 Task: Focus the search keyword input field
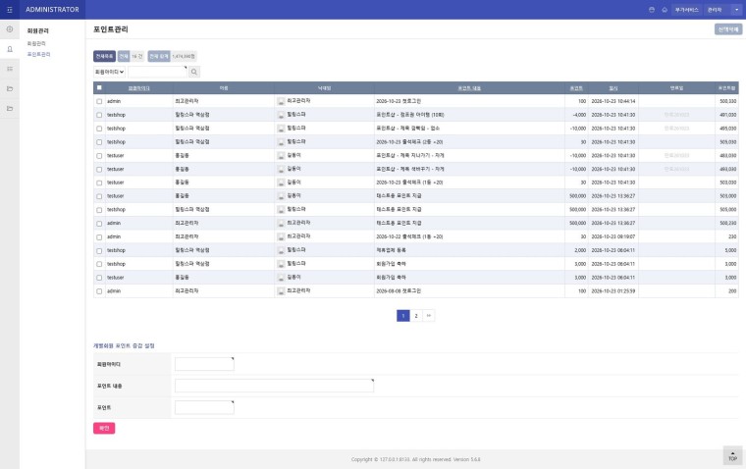click(x=157, y=72)
